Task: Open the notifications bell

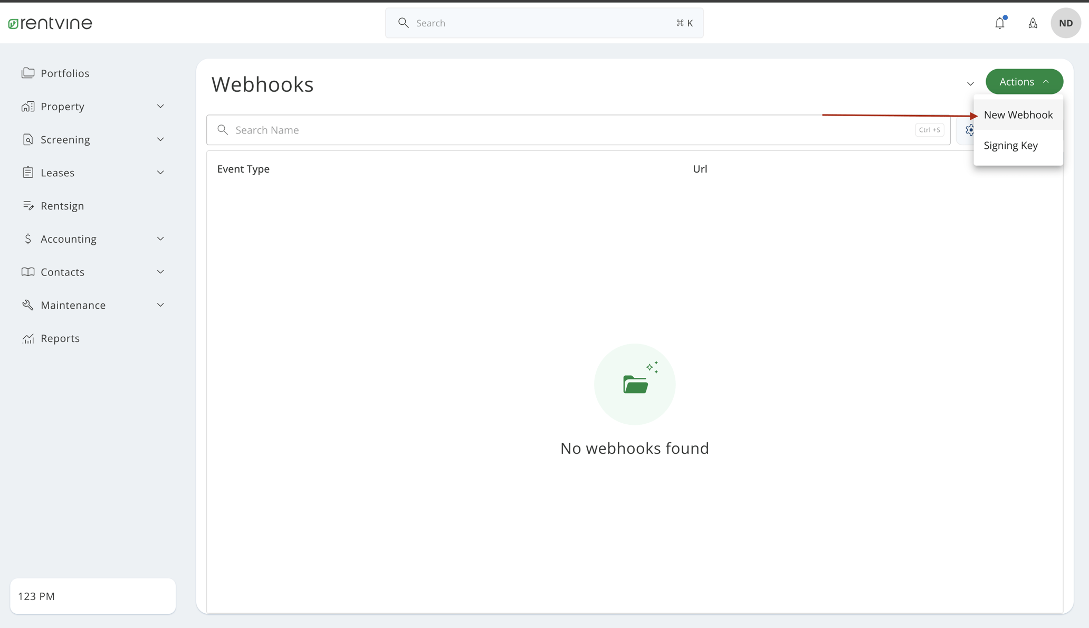Action: click(1000, 23)
